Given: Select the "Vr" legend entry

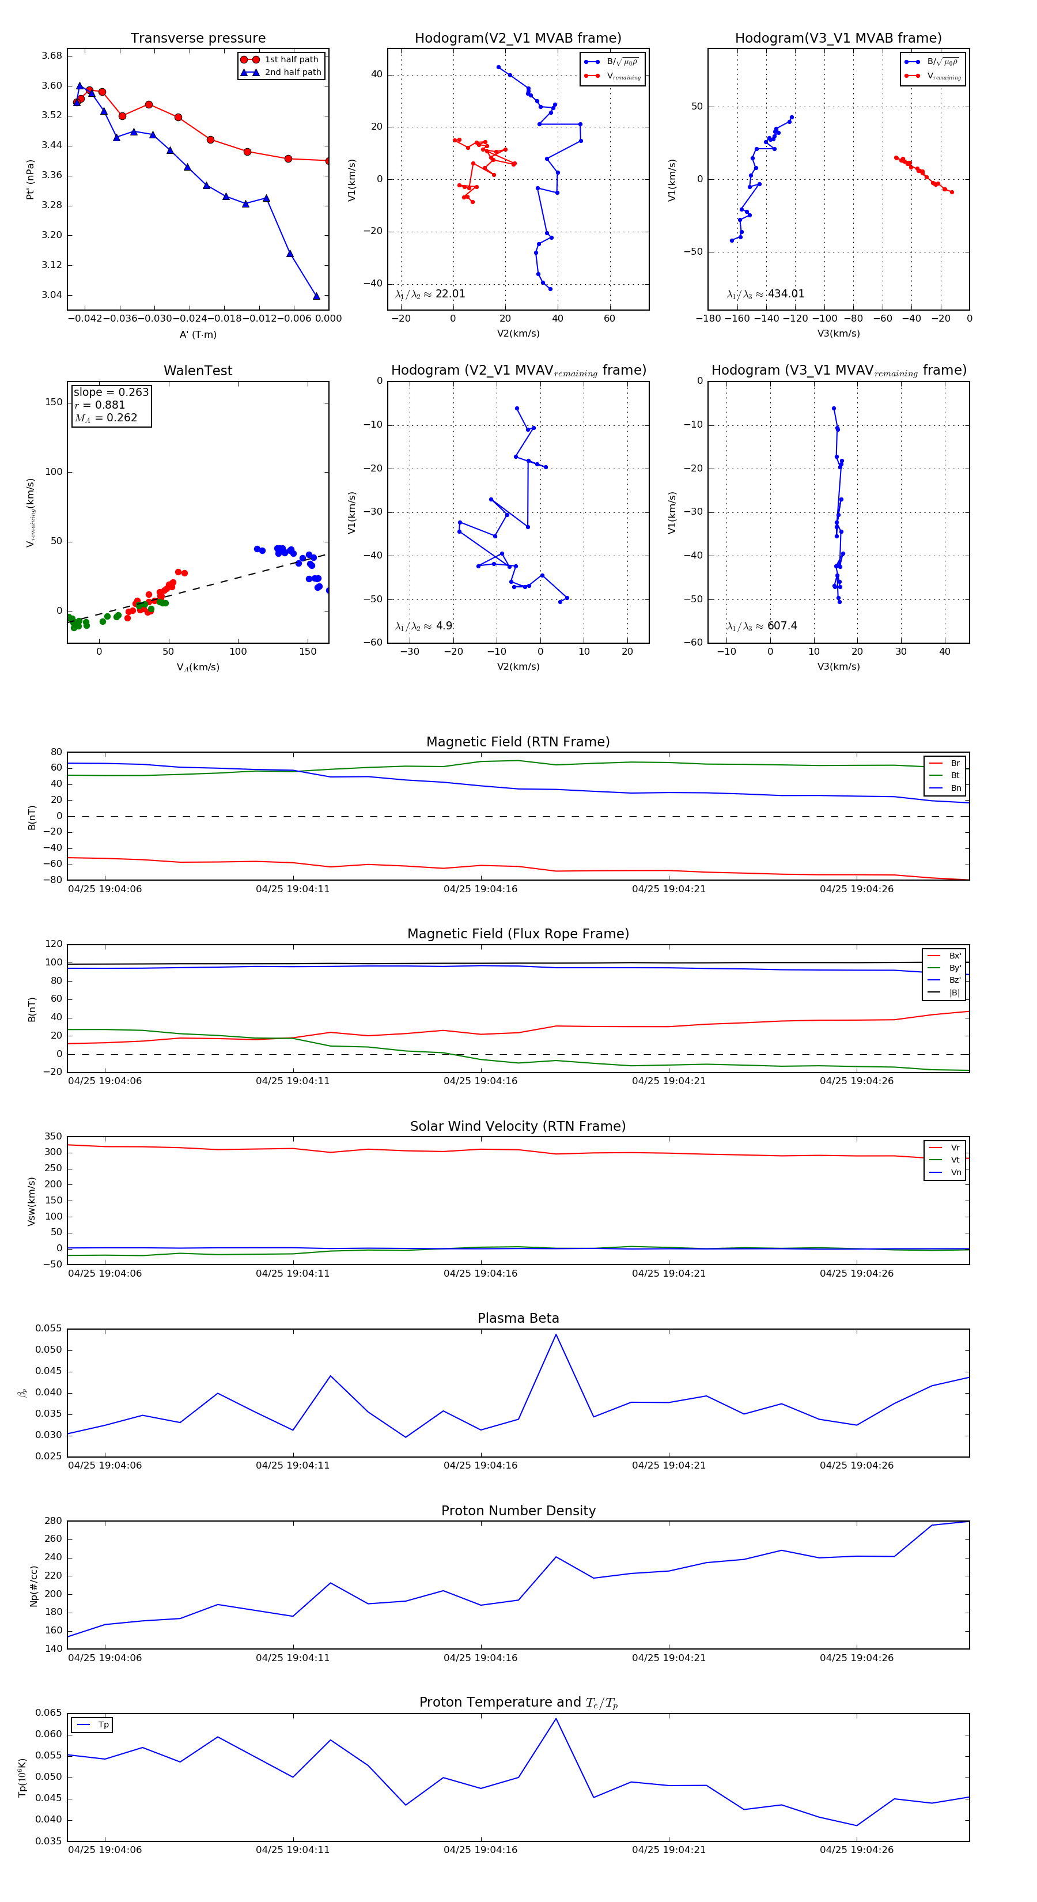Looking at the screenshot, I should click(x=945, y=1148).
